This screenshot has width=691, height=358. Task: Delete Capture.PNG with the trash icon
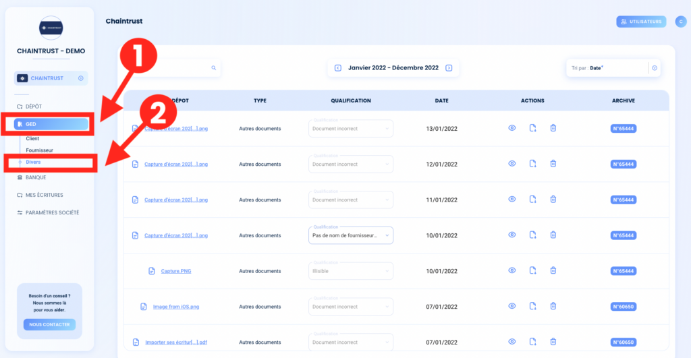553,271
